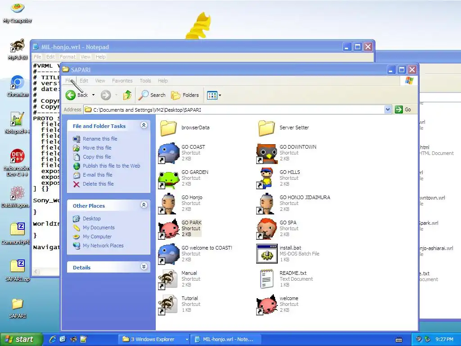Image resolution: width=461 pixels, height=346 pixels.
Task: Click the Up folder toolbar icon
Action: click(127, 95)
